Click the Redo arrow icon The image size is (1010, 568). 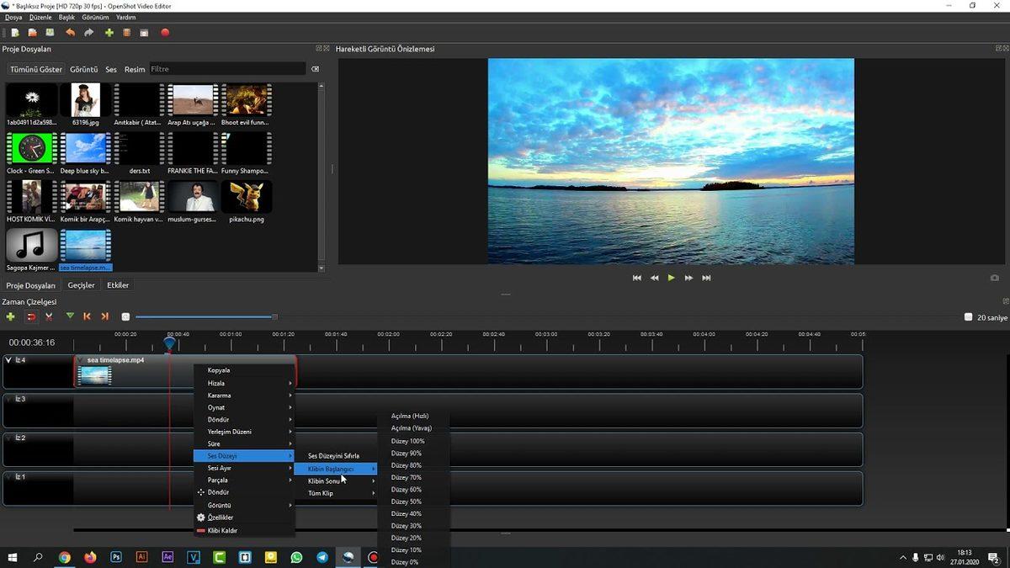click(x=89, y=32)
